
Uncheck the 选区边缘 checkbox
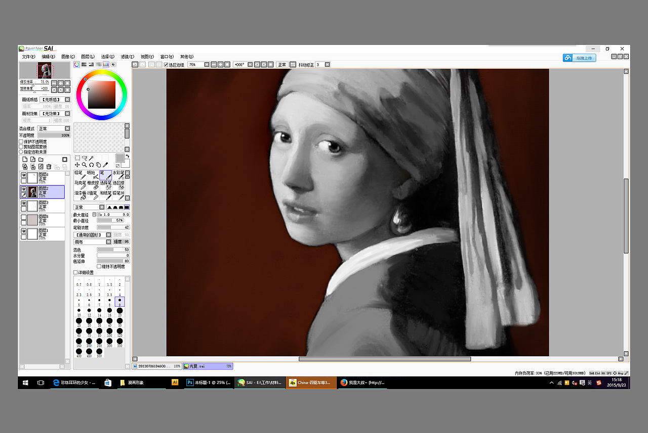[x=167, y=65]
